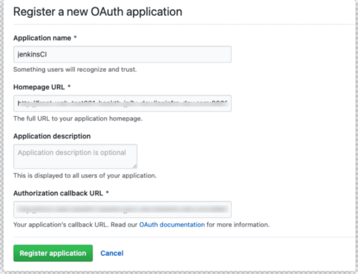The width and height of the screenshot is (358, 274).
Task: Select the Authorization callback URL field
Action: tap(122, 209)
